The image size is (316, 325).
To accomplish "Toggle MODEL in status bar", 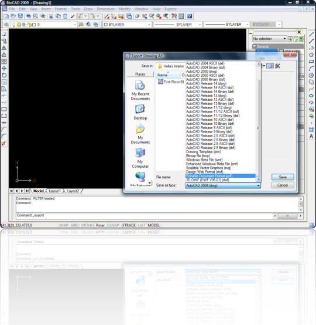I will click(154, 225).
